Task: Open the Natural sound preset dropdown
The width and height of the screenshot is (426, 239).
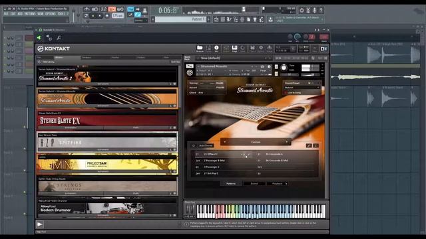Action: pyautogui.click(x=302, y=88)
